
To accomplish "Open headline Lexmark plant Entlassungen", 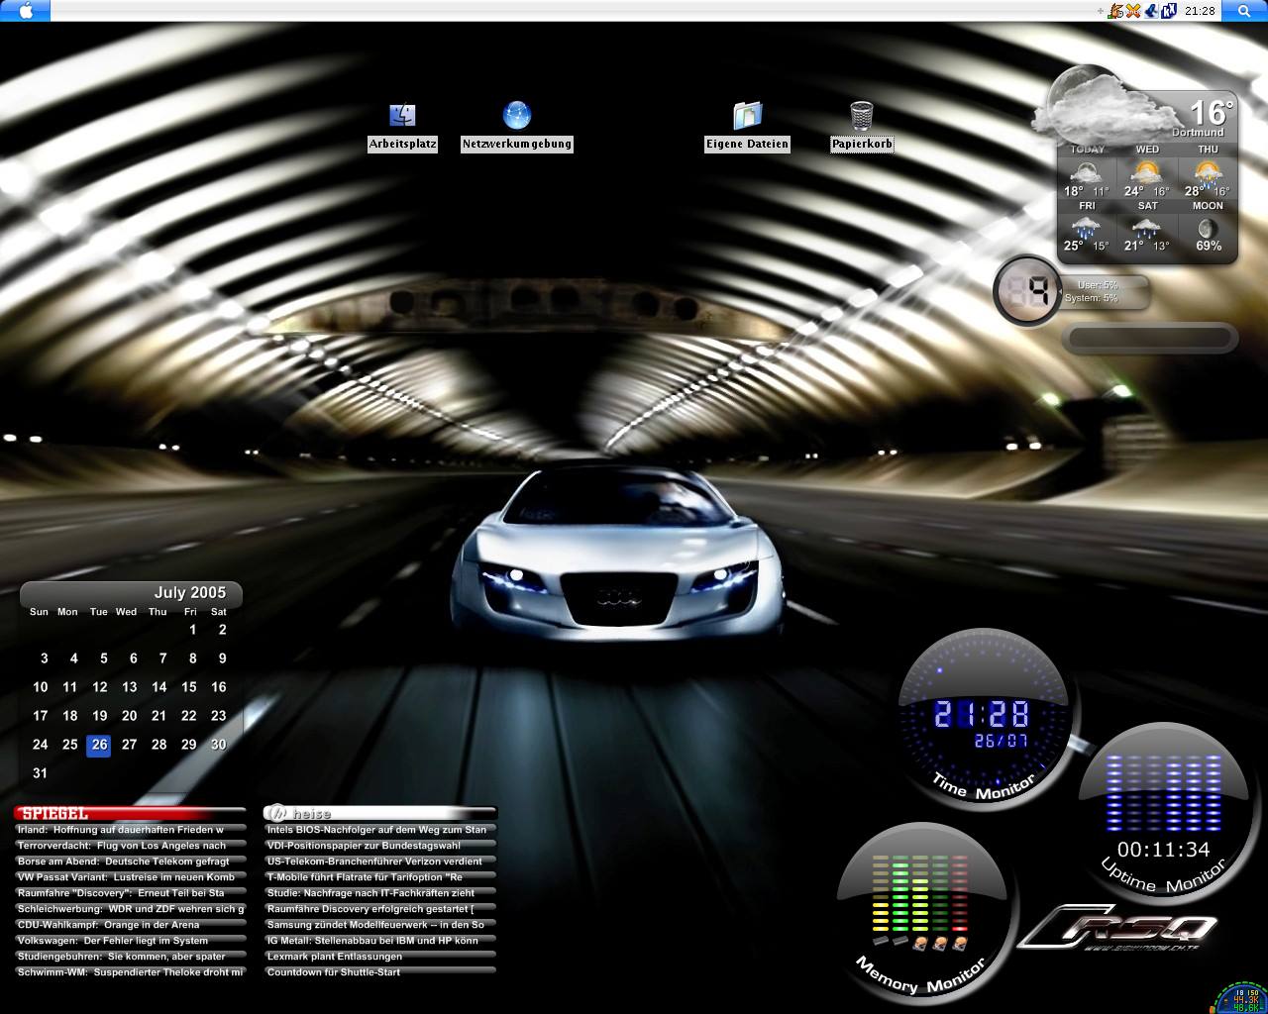I will 379,957.
